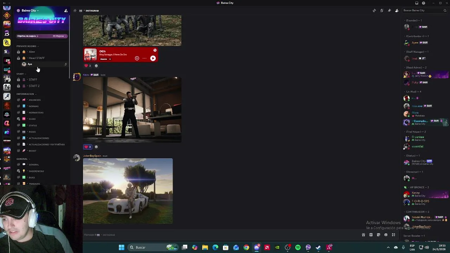Select member T-O-R-O-595
The height and width of the screenshot is (253, 450).
click(426, 202)
